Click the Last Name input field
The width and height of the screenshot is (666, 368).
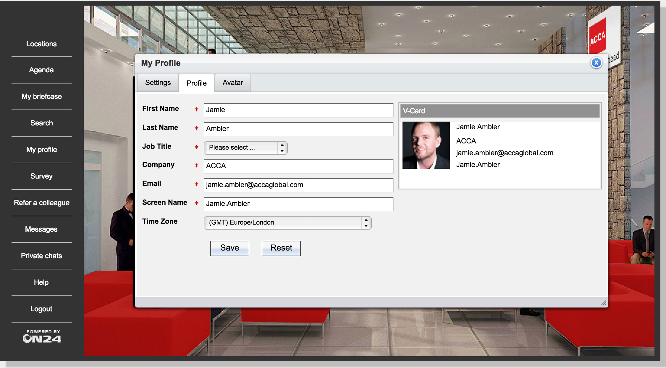tap(298, 129)
